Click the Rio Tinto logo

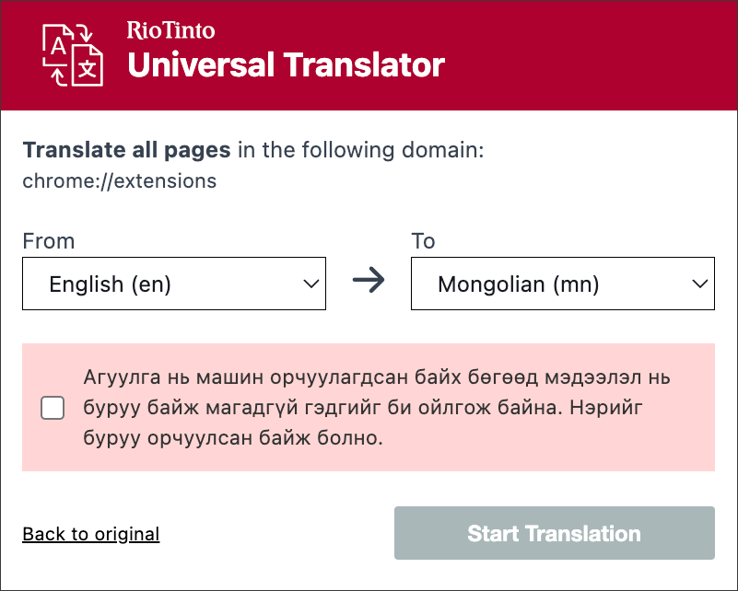click(x=170, y=30)
